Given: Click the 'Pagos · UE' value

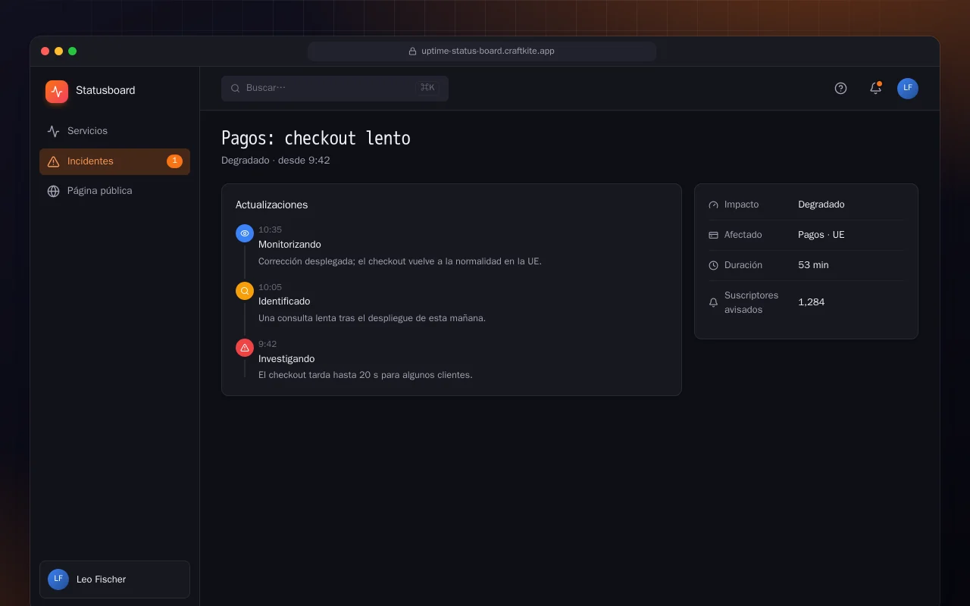Looking at the screenshot, I should (x=821, y=235).
